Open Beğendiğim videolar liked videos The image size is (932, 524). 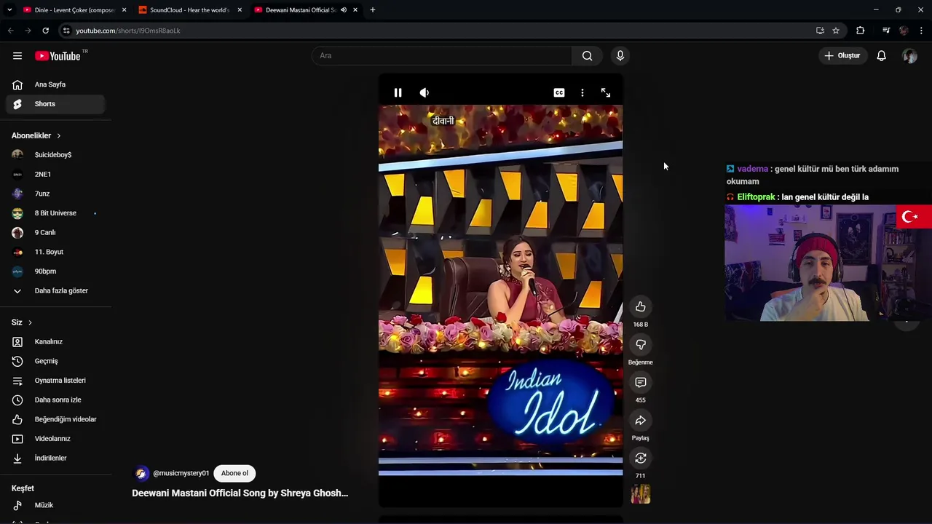click(56, 419)
